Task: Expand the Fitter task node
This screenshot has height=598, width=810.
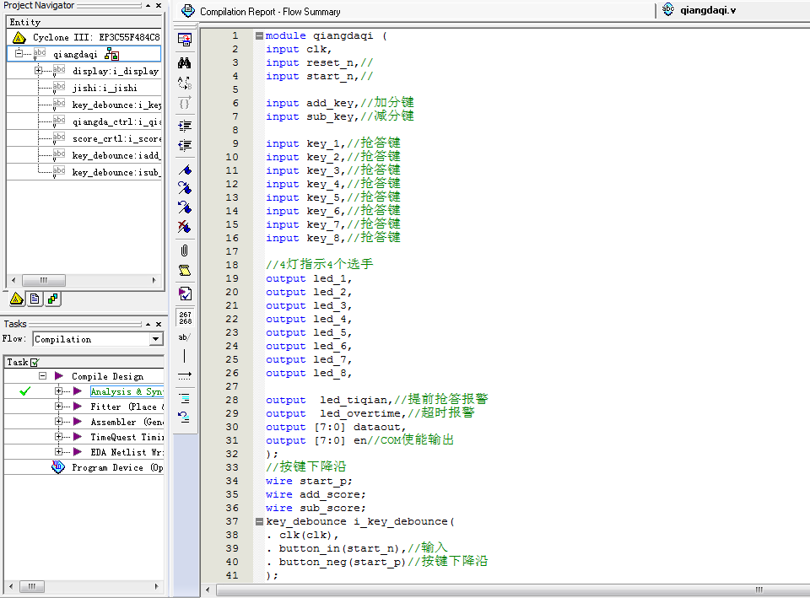Action: click(x=59, y=407)
